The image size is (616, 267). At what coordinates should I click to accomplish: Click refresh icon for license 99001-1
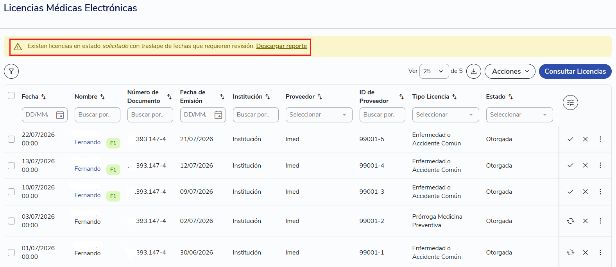click(570, 253)
